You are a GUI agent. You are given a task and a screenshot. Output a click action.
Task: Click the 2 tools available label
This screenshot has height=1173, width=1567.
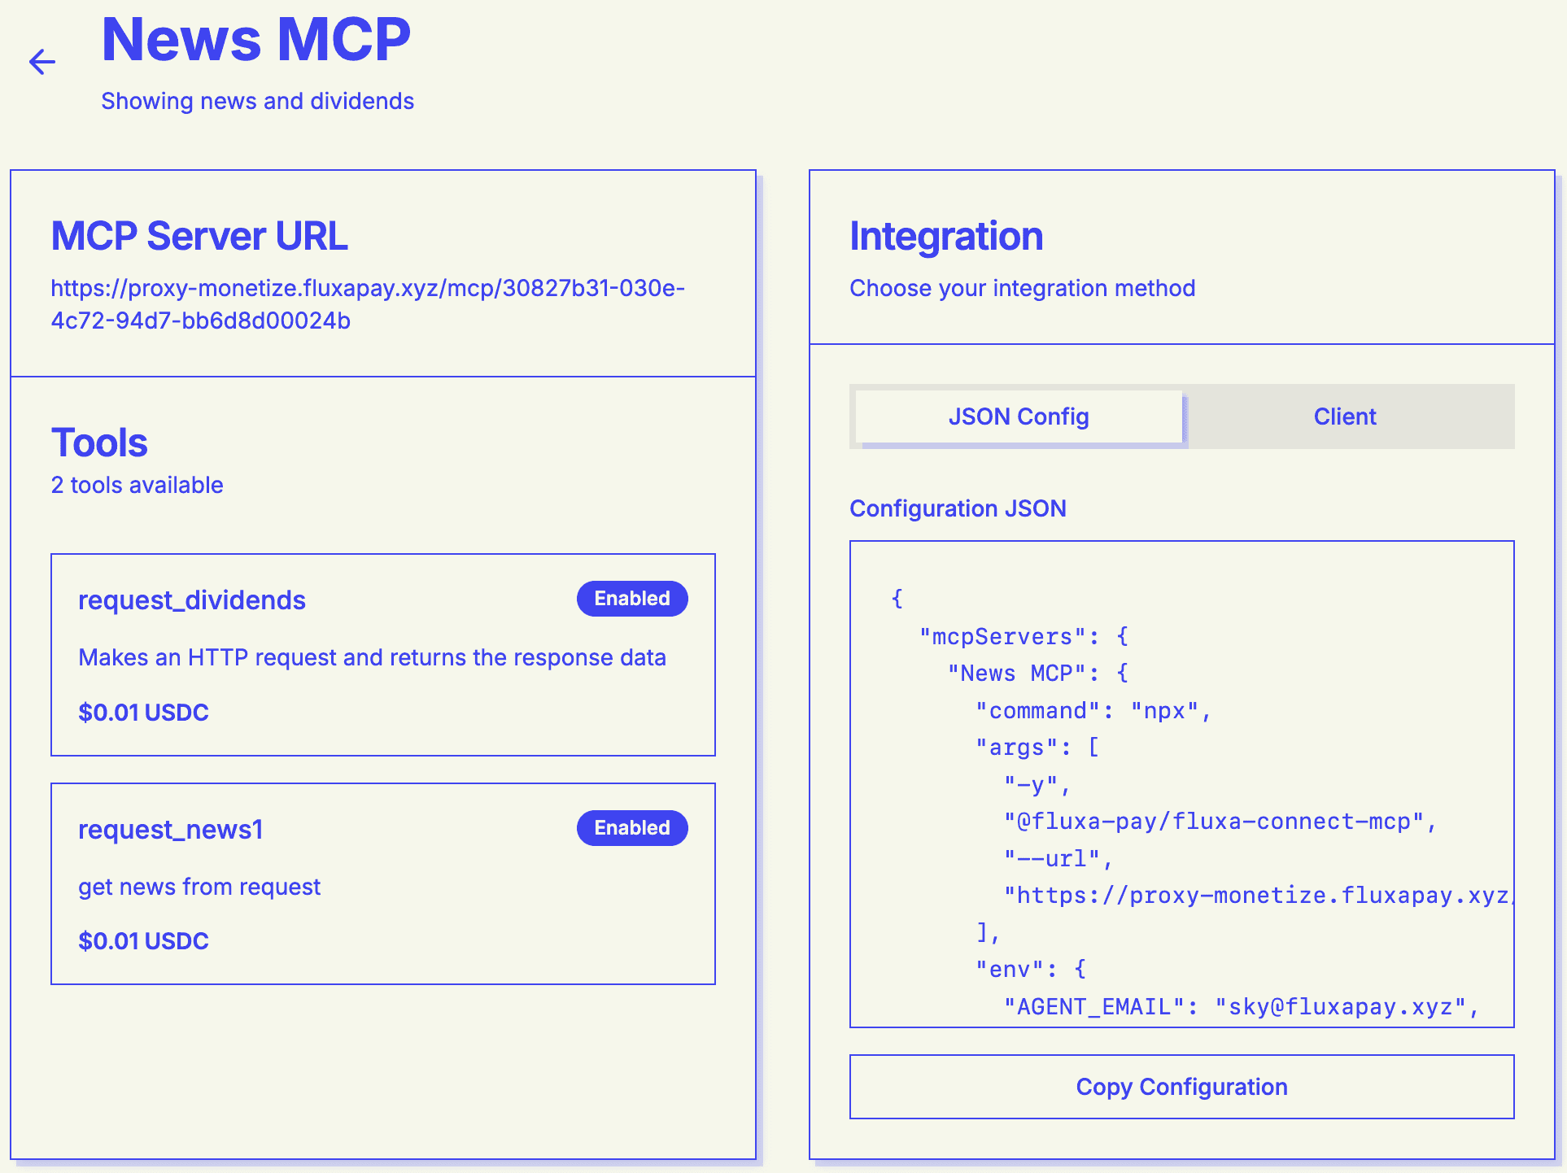point(137,485)
